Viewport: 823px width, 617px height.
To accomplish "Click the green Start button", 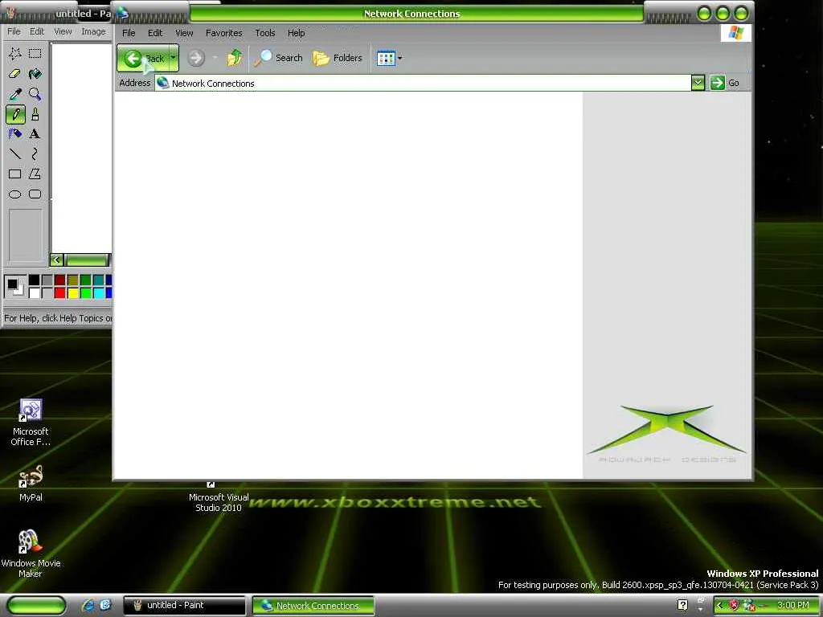I will pos(36,606).
